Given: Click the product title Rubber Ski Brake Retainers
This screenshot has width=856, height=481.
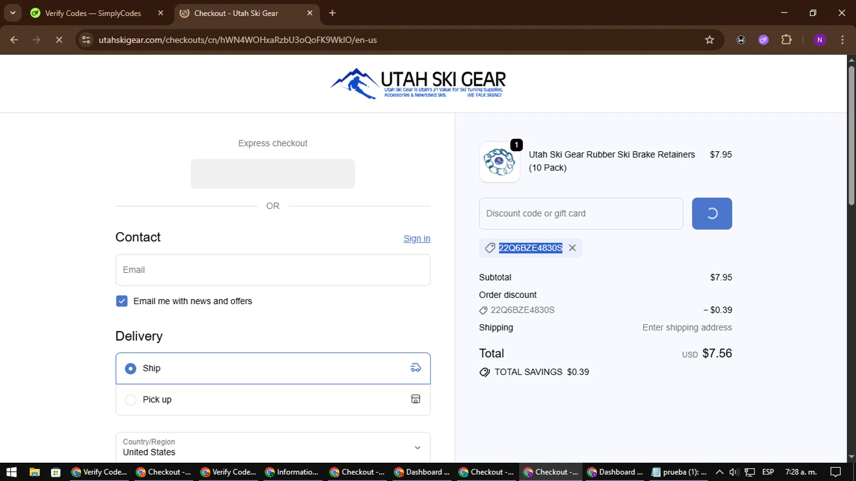Looking at the screenshot, I should [x=612, y=161].
